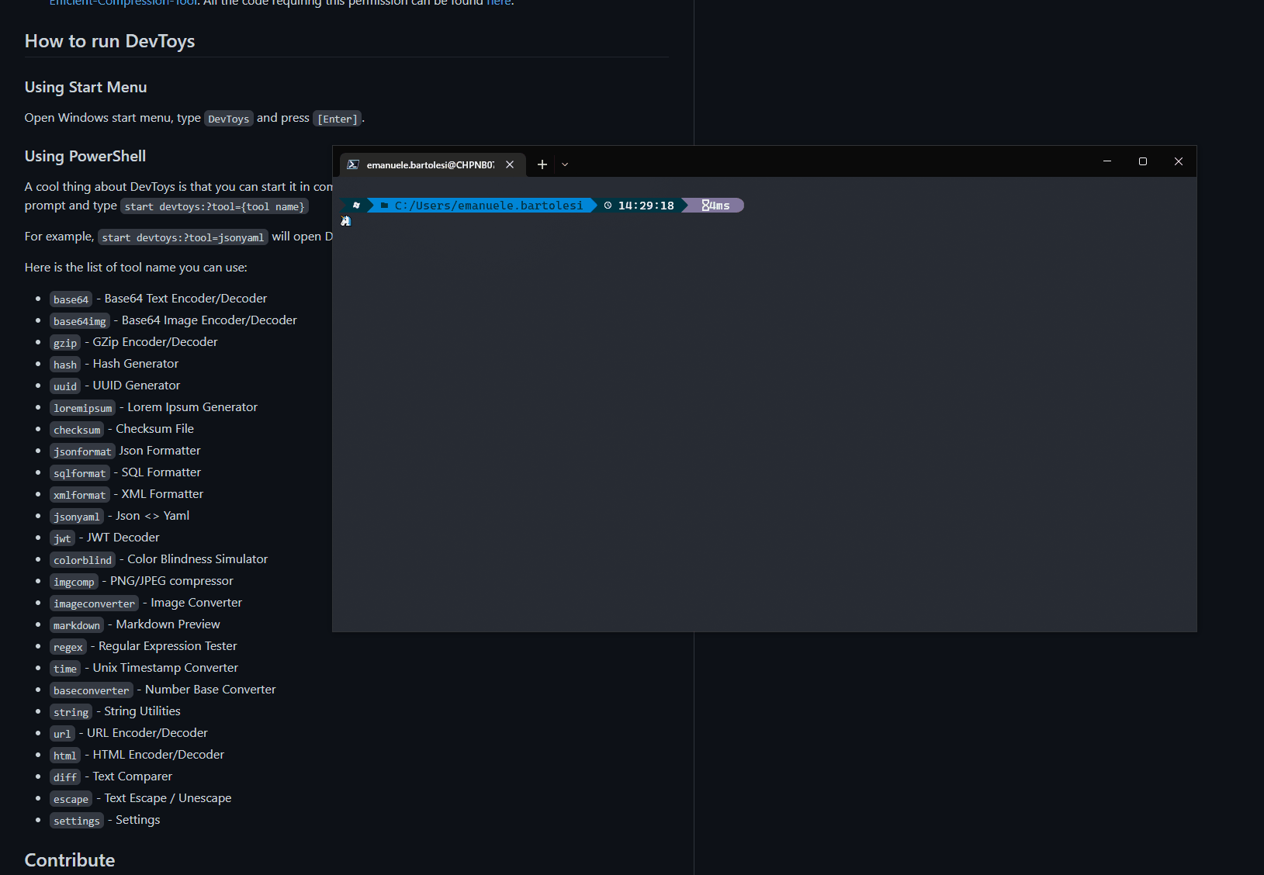Click the C:/Users/emanuele.bartolesi path in terminal

pos(489,206)
